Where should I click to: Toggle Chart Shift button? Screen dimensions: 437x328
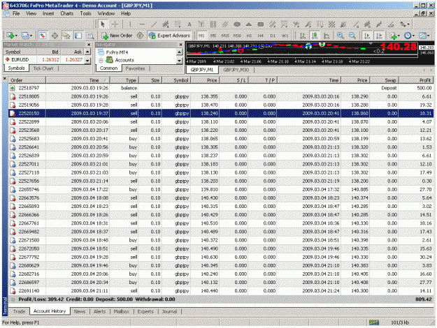coord(379,36)
